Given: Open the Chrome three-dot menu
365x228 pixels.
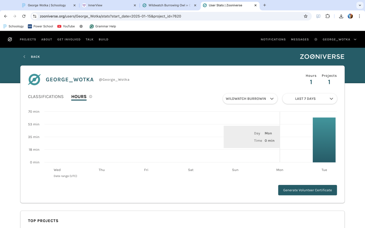Looking at the screenshot, I should (x=359, y=16).
